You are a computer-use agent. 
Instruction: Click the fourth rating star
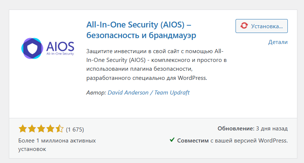click(50, 129)
